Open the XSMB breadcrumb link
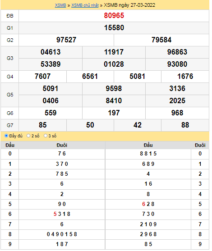The height and width of the screenshot is (251, 212). (x=60, y=5)
